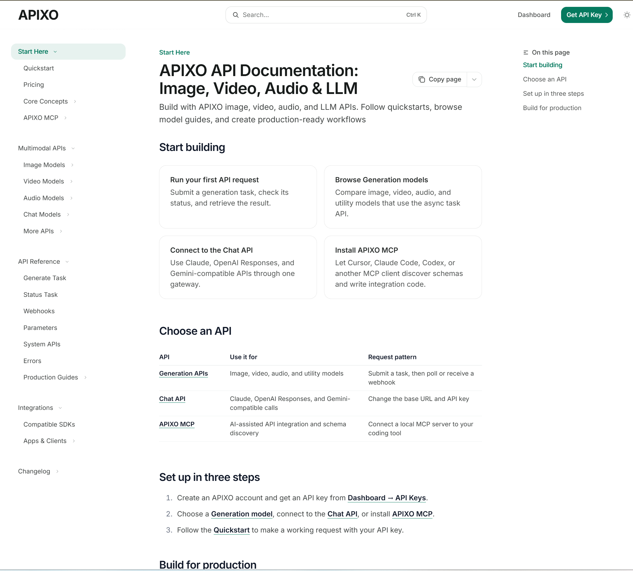Click the APIXO MCP link in the table
Image resolution: width=633 pixels, height=571 pixels.
click(x=177, y=424)
